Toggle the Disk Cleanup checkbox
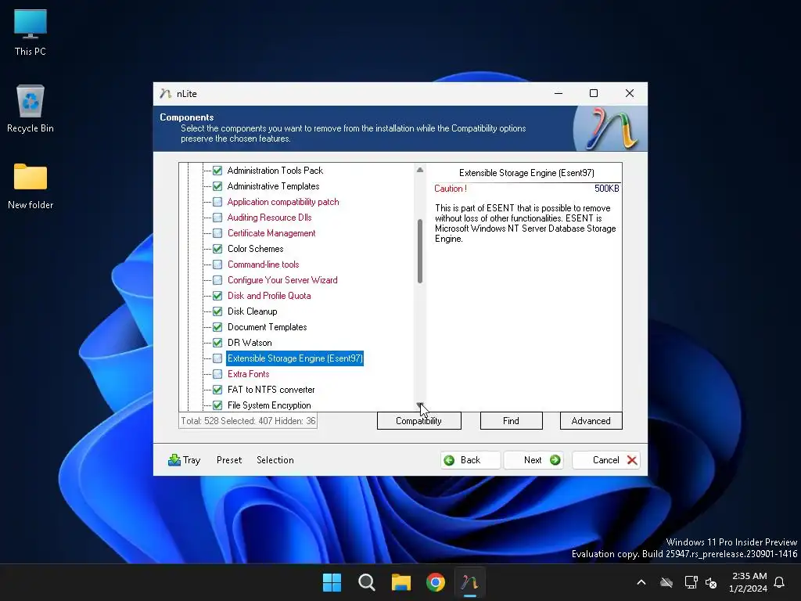The width and height of the screenshot is (801, 601). point(217,311)
